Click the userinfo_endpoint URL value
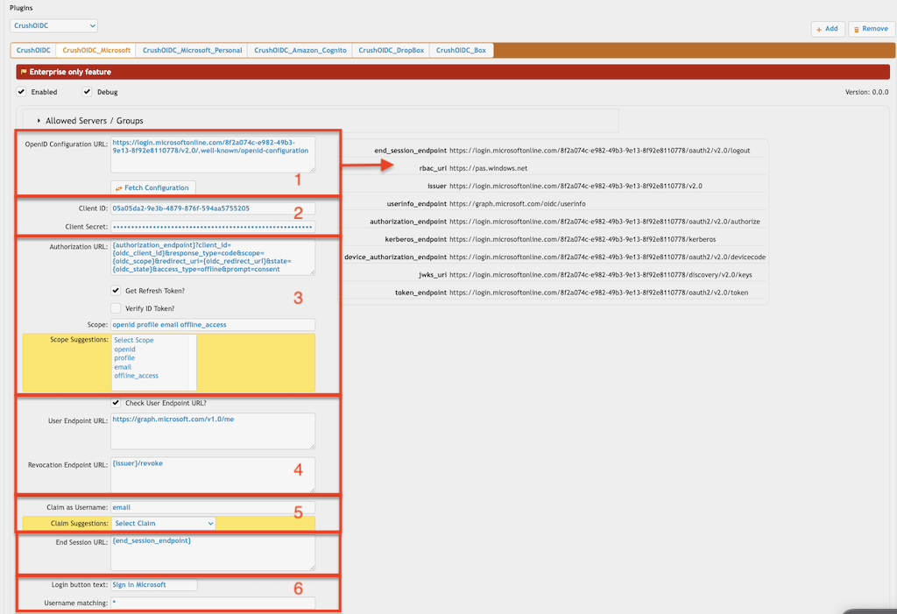The image size is (897, 614). (517, 204)
